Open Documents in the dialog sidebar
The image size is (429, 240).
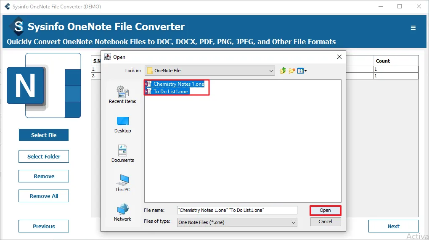[x=122, y=153]
